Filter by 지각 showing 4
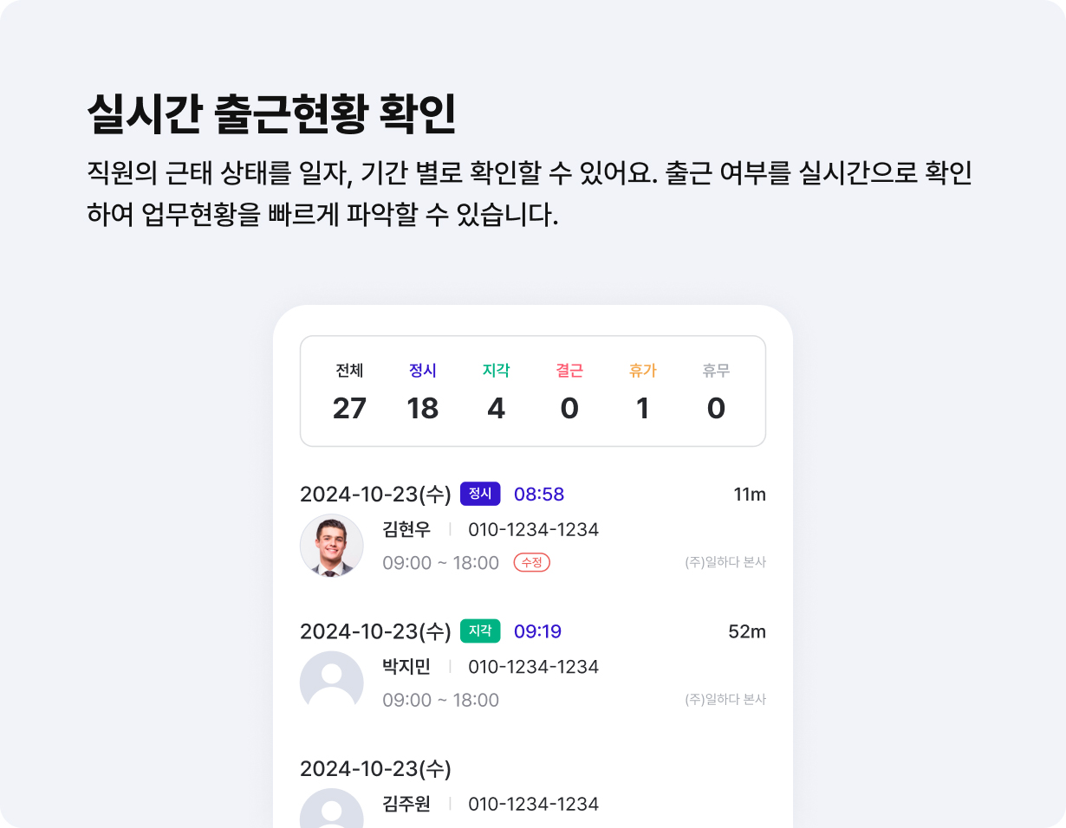Image resolution: width=1066 pixels, height=828 pixels. [x=496, y=391]
